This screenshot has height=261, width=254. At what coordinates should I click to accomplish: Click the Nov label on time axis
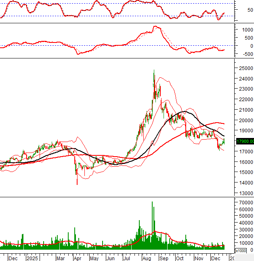198,257
